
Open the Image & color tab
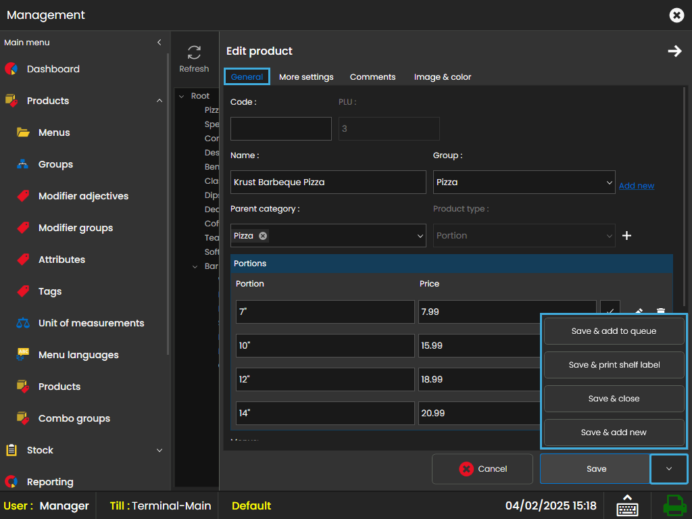point(443,77)
